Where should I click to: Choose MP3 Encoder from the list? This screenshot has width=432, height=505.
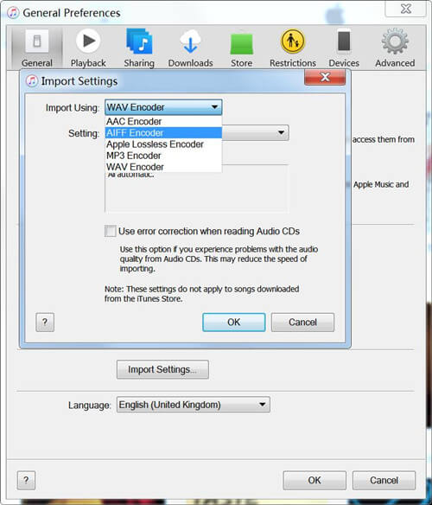pos(163,156)
